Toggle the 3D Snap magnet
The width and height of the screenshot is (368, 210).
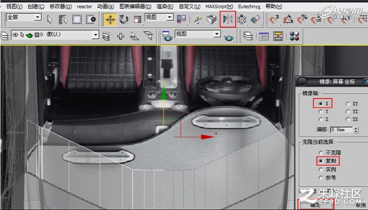pyautogui.click(x=274, y=19)
